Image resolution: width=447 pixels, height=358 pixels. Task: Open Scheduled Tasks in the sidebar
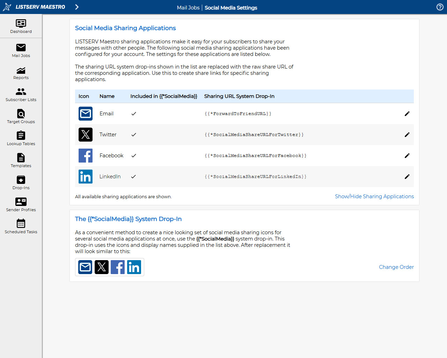[x=21, y=227]
